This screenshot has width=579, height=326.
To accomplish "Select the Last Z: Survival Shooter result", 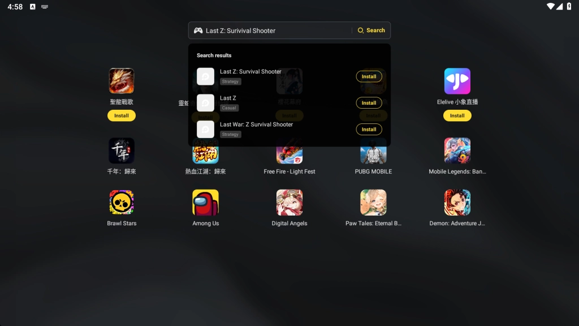I will 250,72.
